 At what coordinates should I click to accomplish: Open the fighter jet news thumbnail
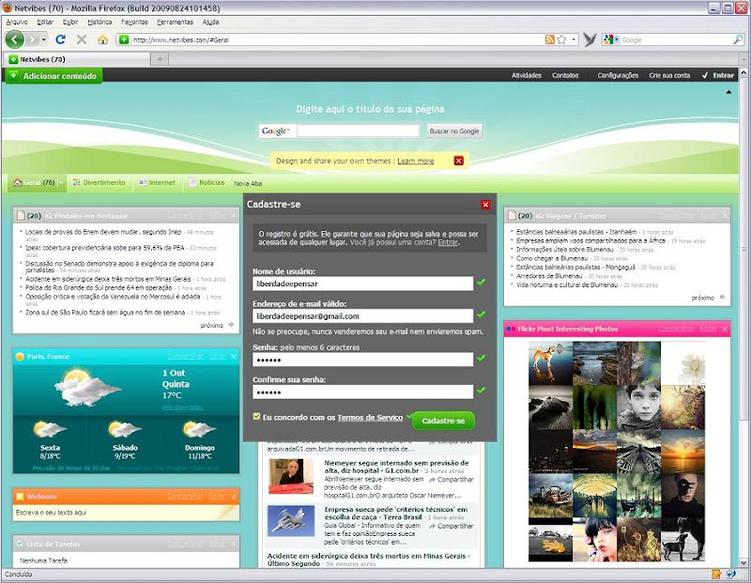click(291, 520)
